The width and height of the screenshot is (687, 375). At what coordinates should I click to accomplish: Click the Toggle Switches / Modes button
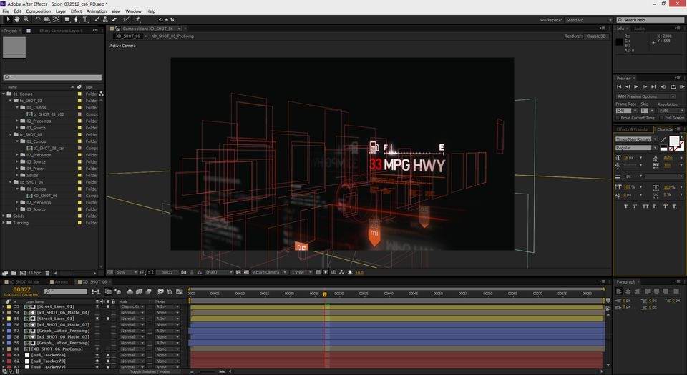tap(150, 371)
